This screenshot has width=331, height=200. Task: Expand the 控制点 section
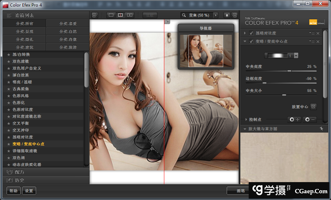(x=246, y=119)
